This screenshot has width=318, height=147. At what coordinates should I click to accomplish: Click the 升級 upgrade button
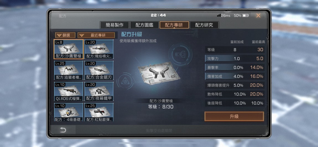coord(234,116)
